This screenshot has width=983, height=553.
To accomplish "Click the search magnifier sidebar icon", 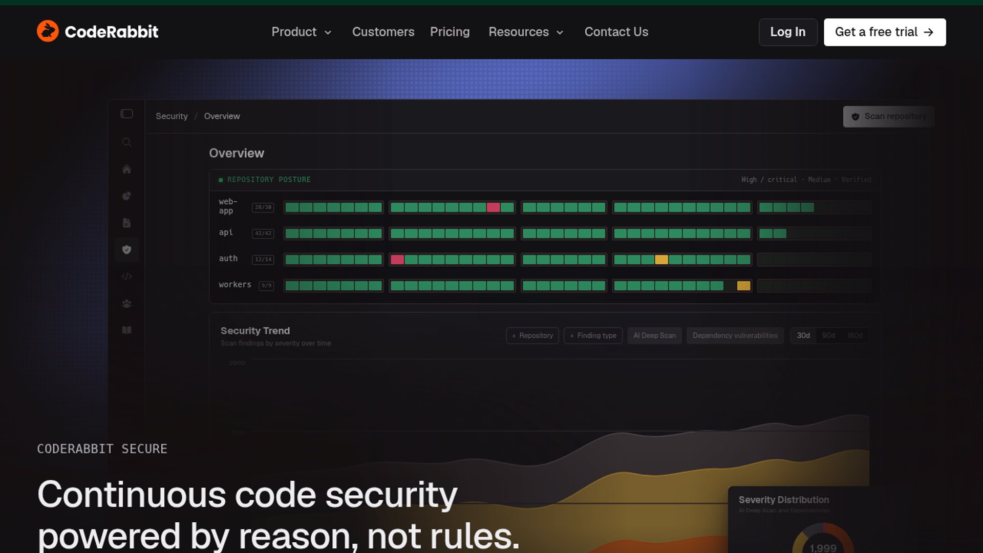I will point(126,142).
